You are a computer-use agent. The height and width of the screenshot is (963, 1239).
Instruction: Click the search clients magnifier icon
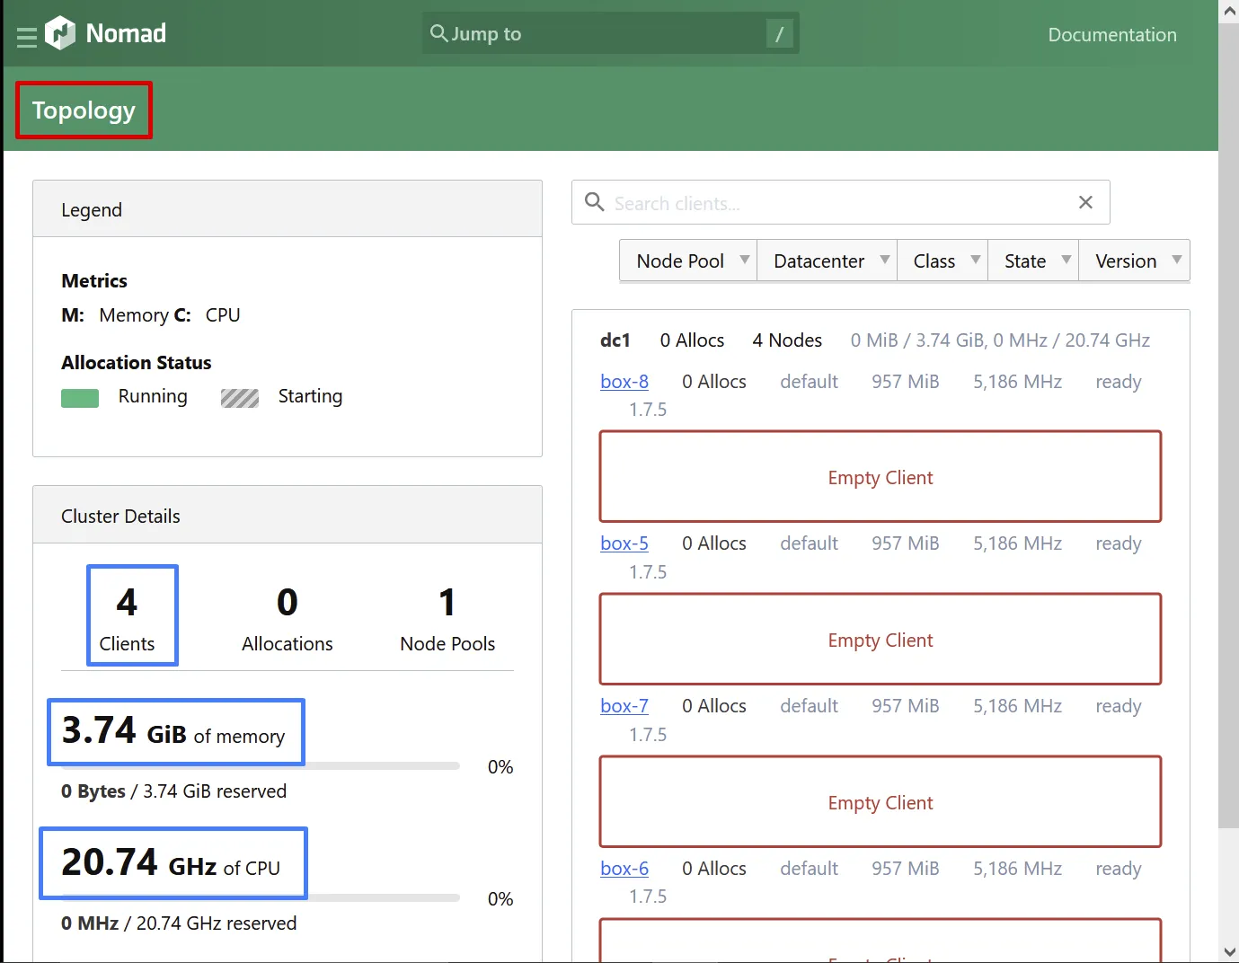coord(594,202)
